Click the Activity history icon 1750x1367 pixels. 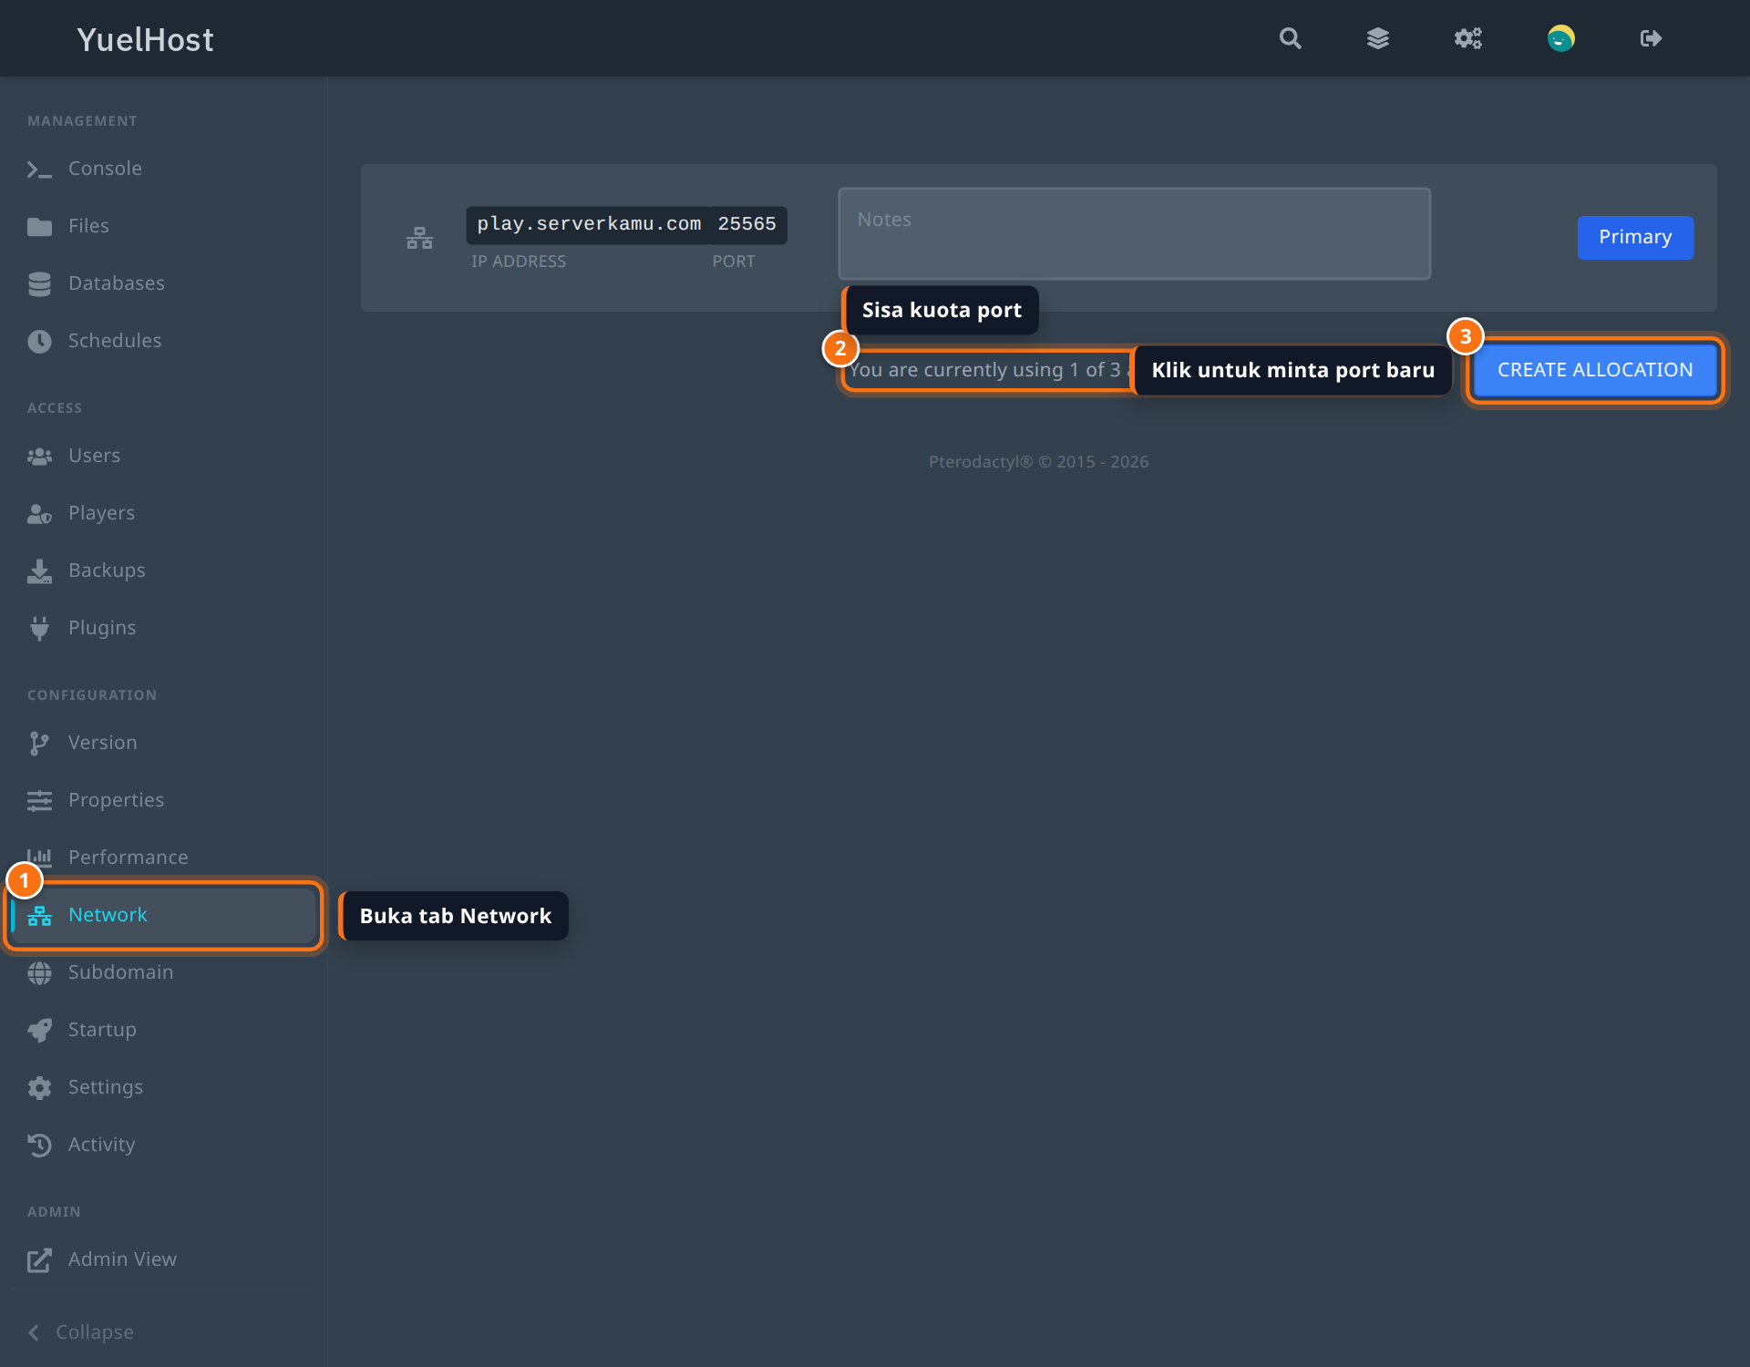pyautogui.click(x=39, y=1146)
